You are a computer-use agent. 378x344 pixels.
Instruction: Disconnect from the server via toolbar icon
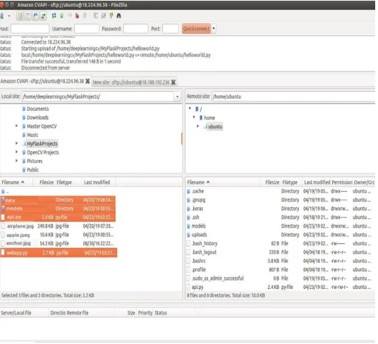point(77,16)
